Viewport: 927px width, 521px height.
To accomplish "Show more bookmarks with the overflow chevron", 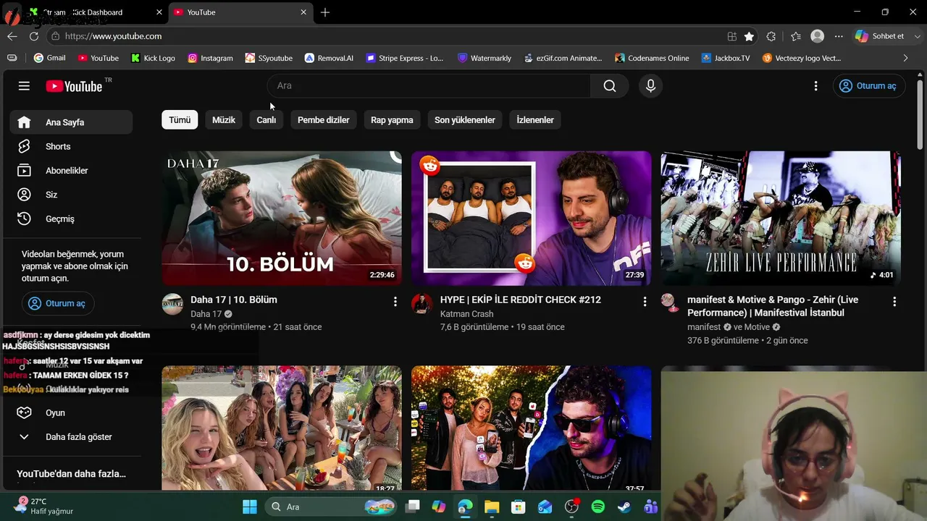I will coord(905,58).
